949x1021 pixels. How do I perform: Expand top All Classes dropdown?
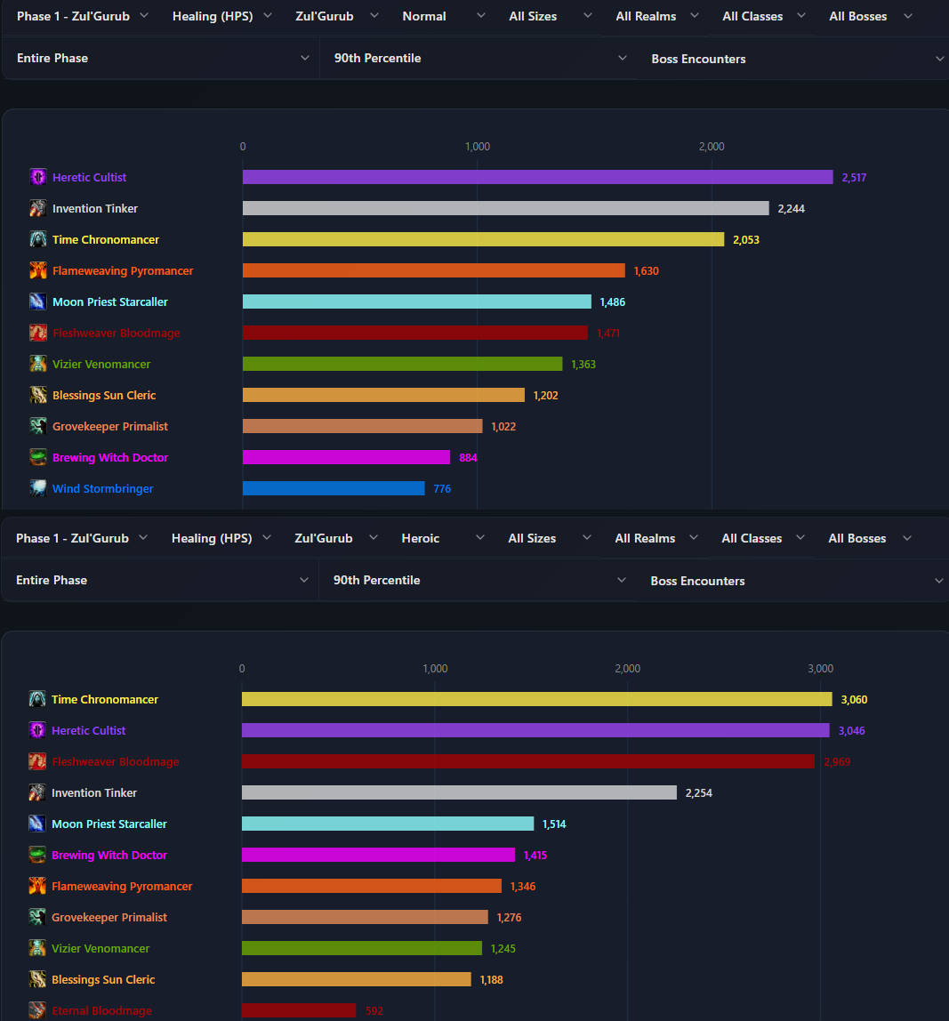coord(763,16)
